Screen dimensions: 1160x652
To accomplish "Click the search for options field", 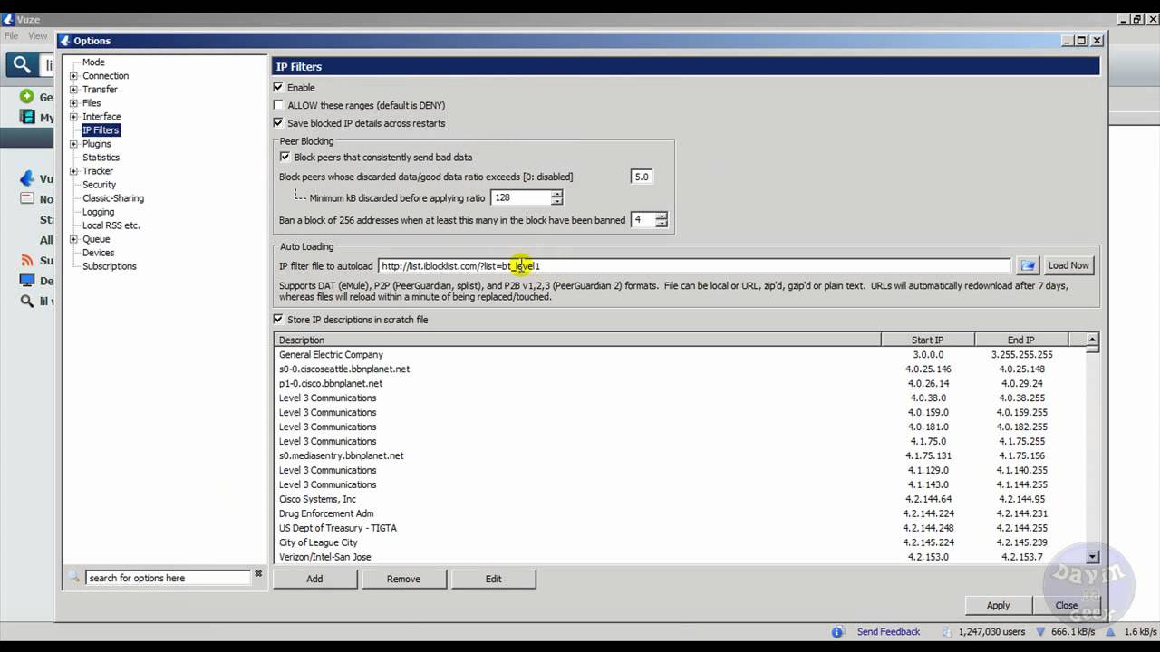I will click(x=168, y=578).
